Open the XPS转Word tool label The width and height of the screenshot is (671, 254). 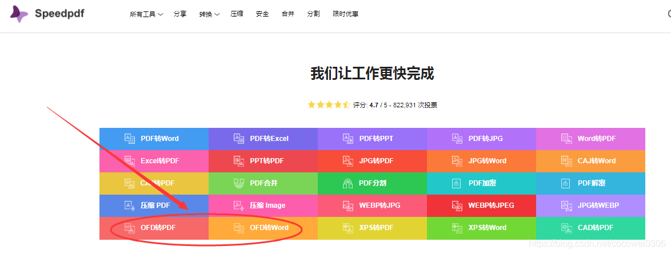[x=488, y=228]
